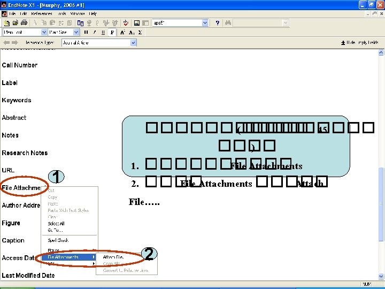The image size is (385, 289).
Task: Toggle Bold text formatting
Action: click(86, 33)
